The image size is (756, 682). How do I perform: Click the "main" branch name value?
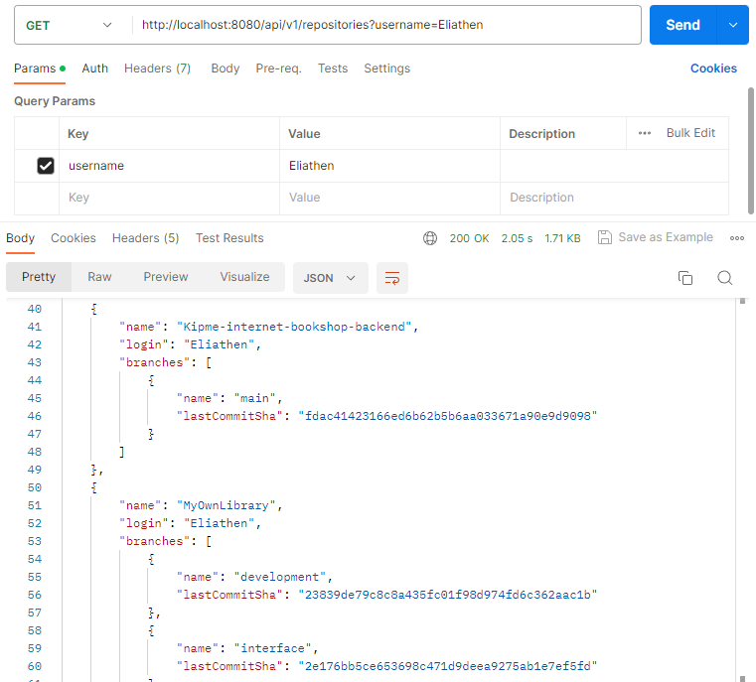click(x=254, y=398)
